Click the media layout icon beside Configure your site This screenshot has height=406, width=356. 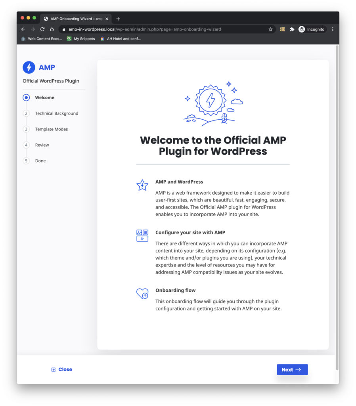coord(142,236)
